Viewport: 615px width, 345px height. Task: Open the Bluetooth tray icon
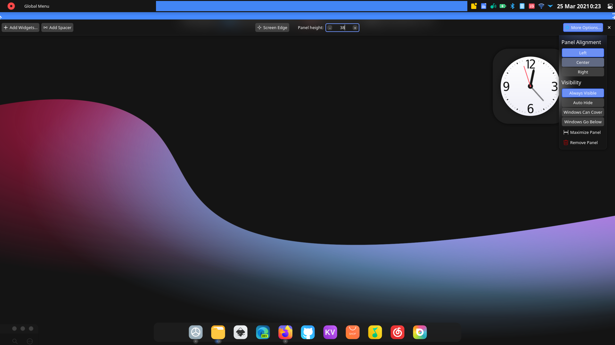tap(512, 6)
